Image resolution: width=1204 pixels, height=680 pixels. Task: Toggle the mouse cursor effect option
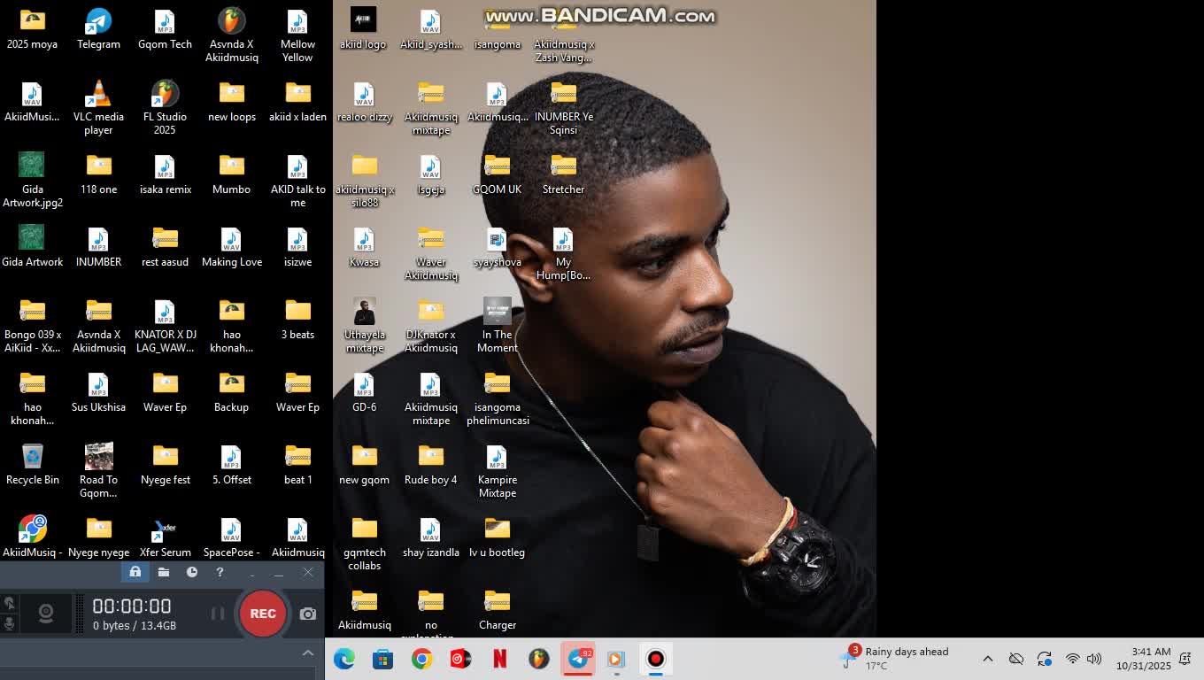coord(9,603)
